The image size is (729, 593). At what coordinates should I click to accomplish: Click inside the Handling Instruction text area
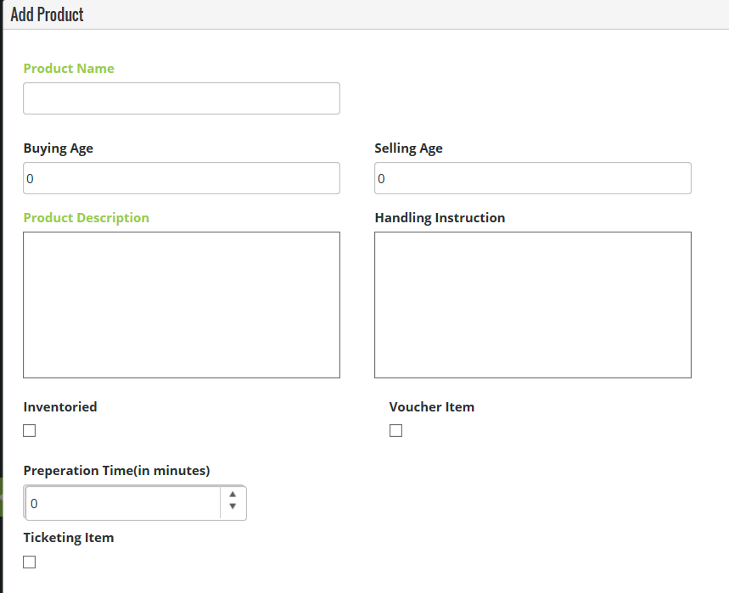532,305
